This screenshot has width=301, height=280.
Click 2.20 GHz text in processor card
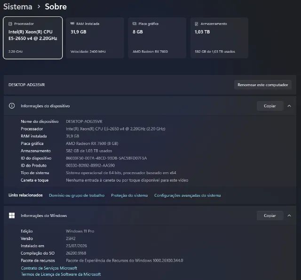click(x=16, y=51)
